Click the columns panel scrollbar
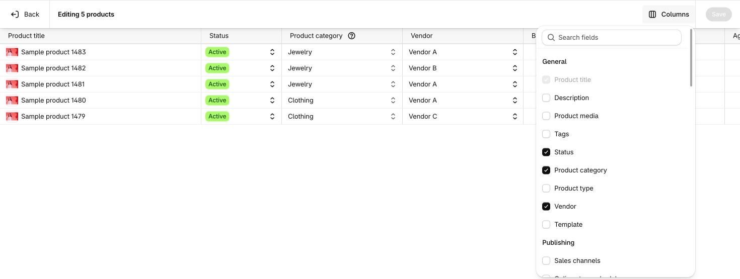 [691, 58]
